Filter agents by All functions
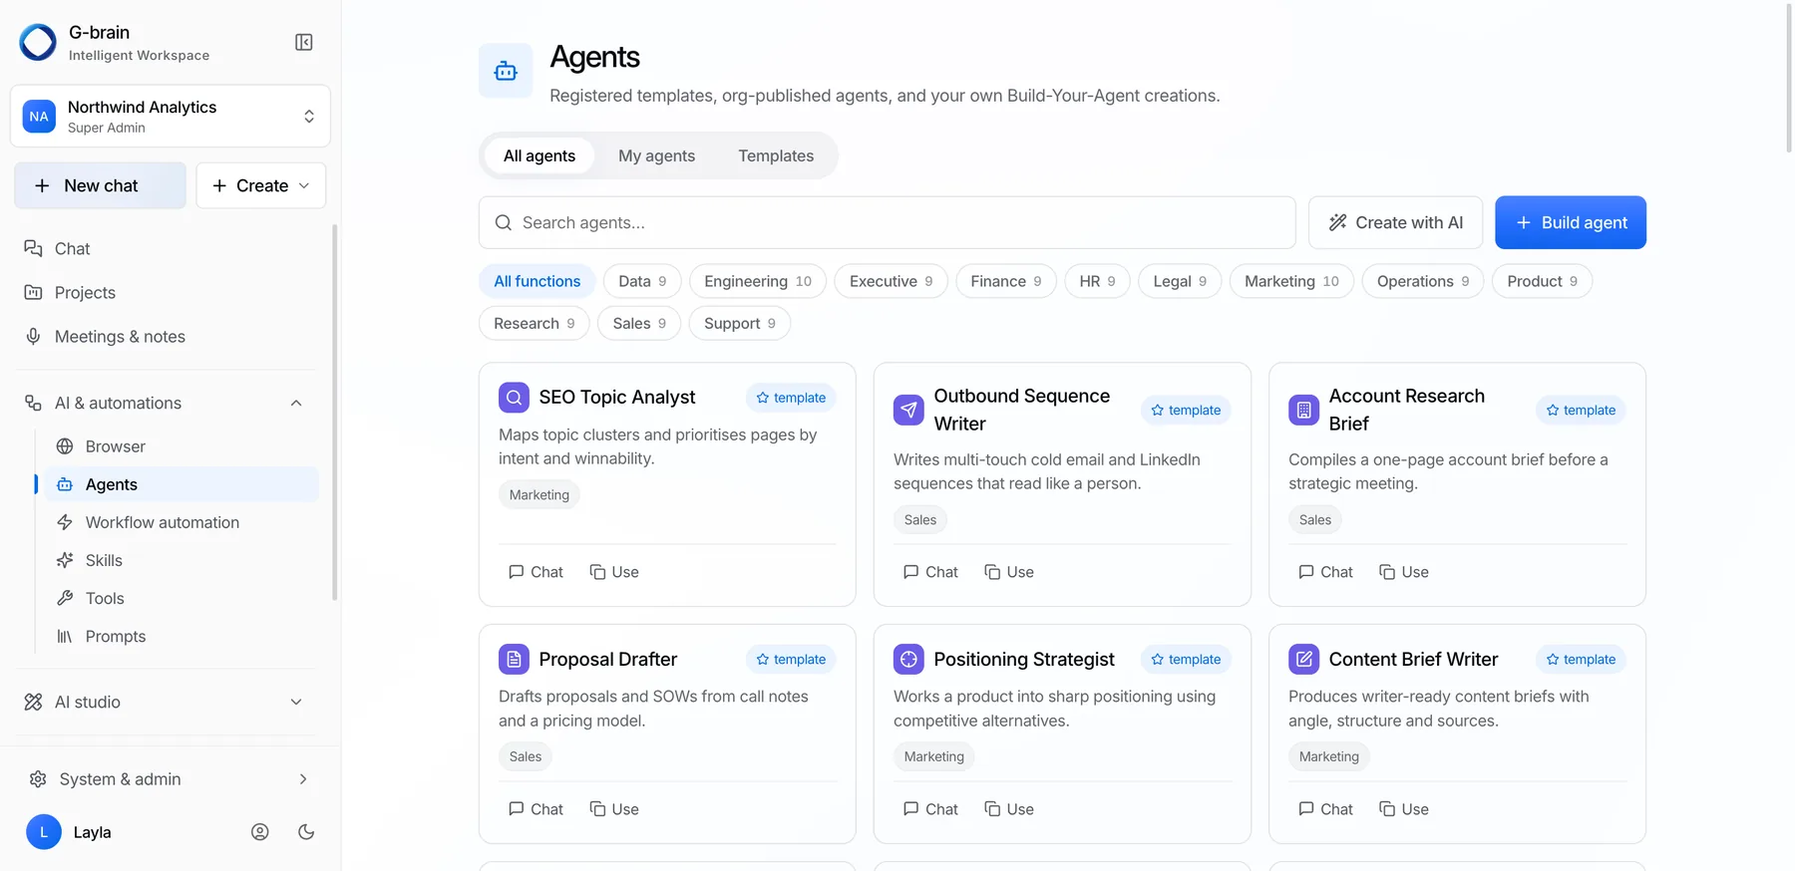1795x871 pixels. pyautogui.click(x=538, y=281)
